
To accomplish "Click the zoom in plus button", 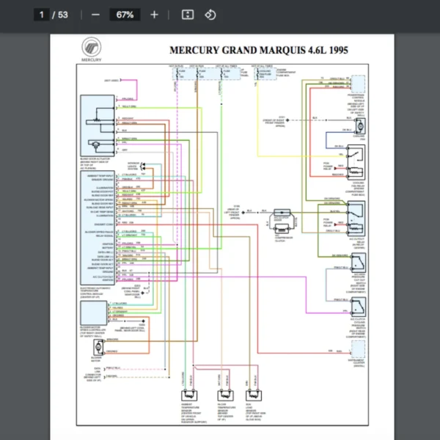I will point(153,15).
